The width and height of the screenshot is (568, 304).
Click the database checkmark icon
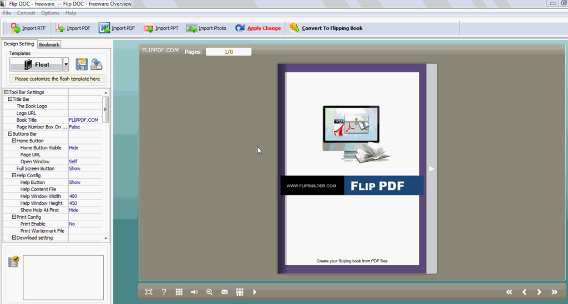click(14, 261)
